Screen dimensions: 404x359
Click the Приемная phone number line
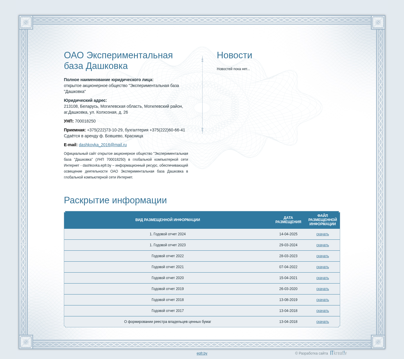pyautogui.click(x=125, y=130)
